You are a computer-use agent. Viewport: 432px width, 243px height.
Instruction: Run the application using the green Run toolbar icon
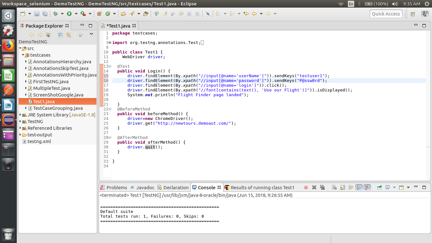(x=69, y=14)
